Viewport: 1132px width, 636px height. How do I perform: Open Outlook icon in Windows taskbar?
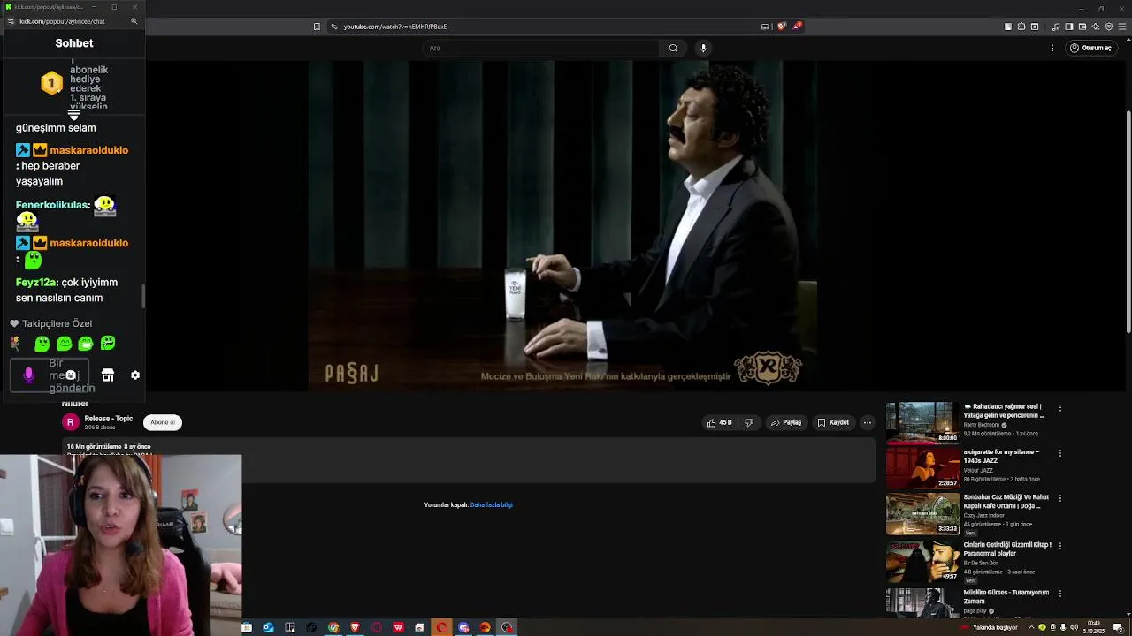point(268,627)
